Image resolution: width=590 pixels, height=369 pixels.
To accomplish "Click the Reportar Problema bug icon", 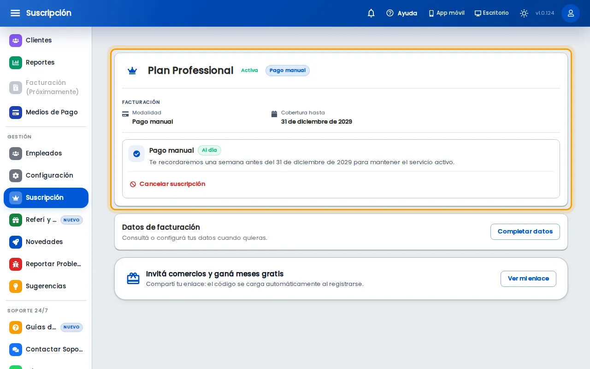I will pos(16,264).
